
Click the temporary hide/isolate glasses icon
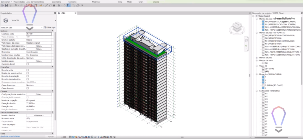click(x=95, y=137)
